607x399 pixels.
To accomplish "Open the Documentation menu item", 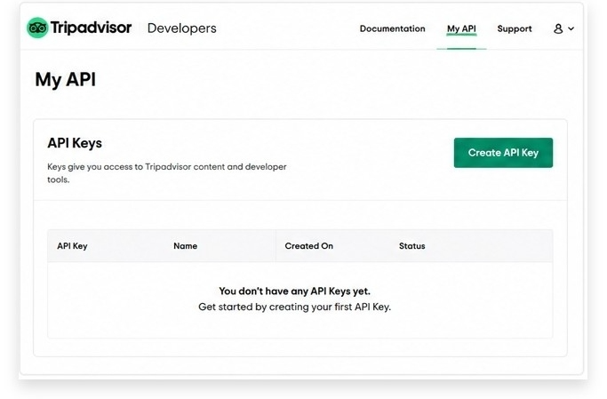I will (x=392, y=28).
